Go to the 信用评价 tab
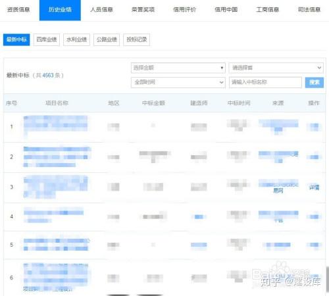Screen dimensions: 329x296 coord(184,10)
